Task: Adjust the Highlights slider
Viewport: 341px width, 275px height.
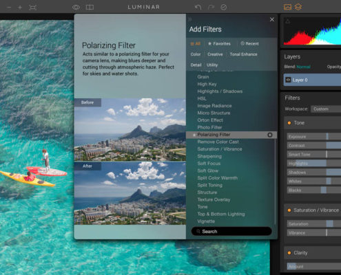Action: (314, 164)
